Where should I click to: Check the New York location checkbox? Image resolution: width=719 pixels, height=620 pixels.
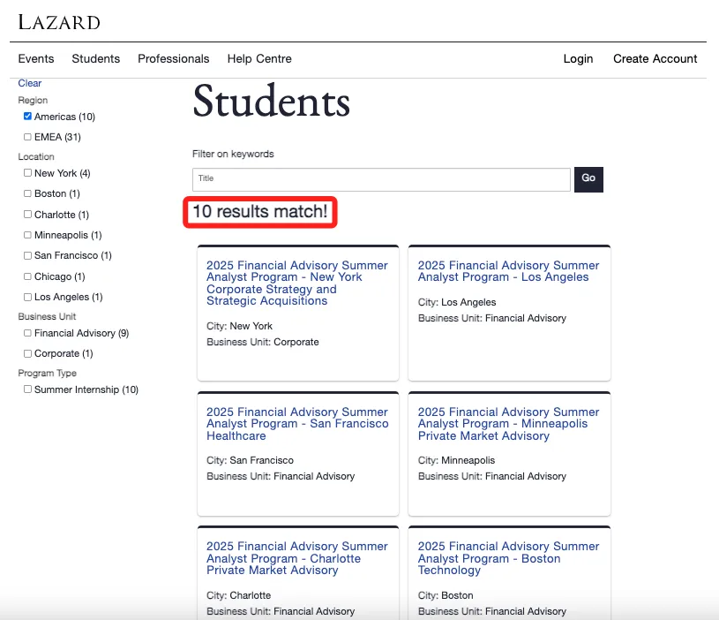(x=27, y=172)
